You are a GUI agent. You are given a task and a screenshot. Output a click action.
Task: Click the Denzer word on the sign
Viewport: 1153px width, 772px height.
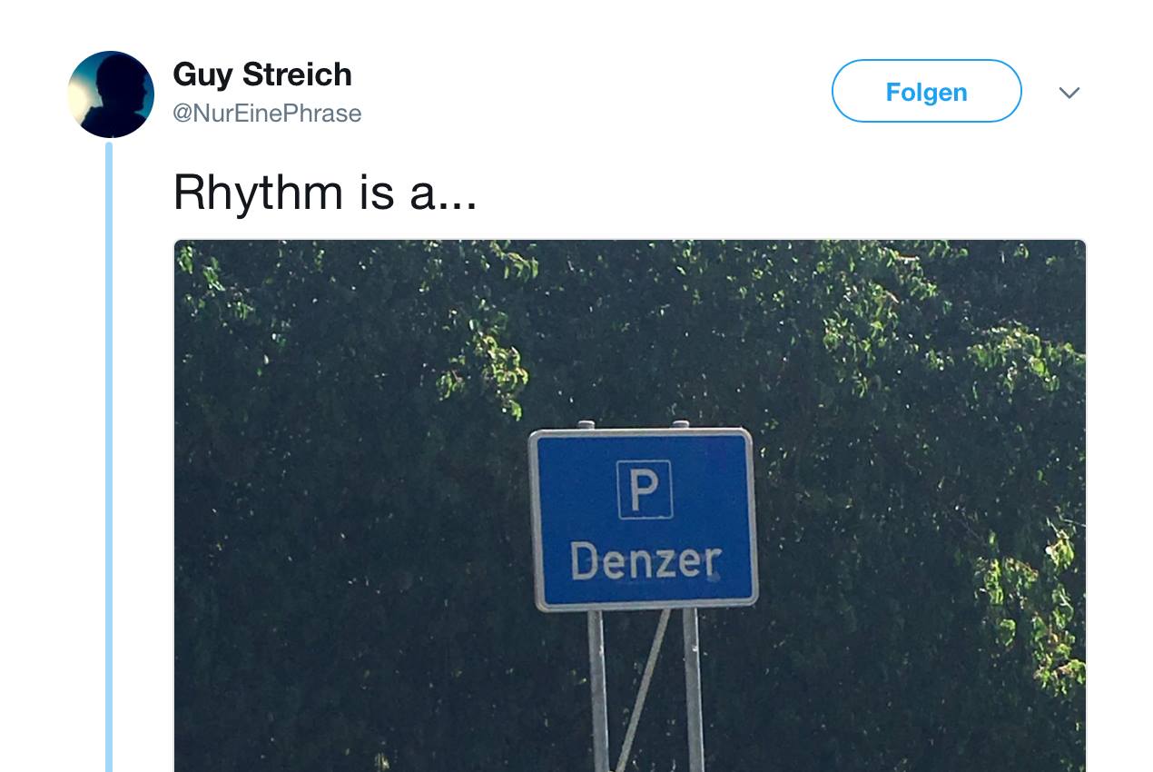[x=645, y=560]
